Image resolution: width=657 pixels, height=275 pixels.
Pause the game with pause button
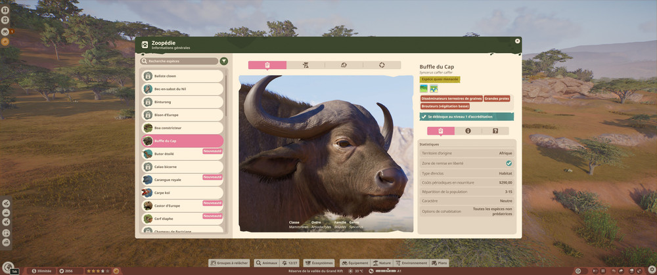pyautogui.click(x=603, y=271)
